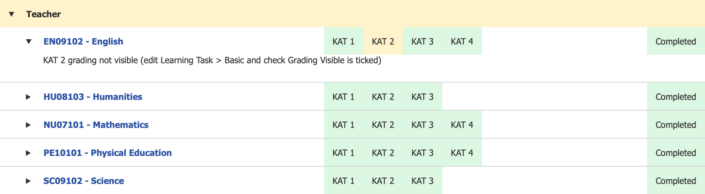Click the orange KAT 2 cell for English
This screenshot has height=194, width=705.
pos(383,42)
